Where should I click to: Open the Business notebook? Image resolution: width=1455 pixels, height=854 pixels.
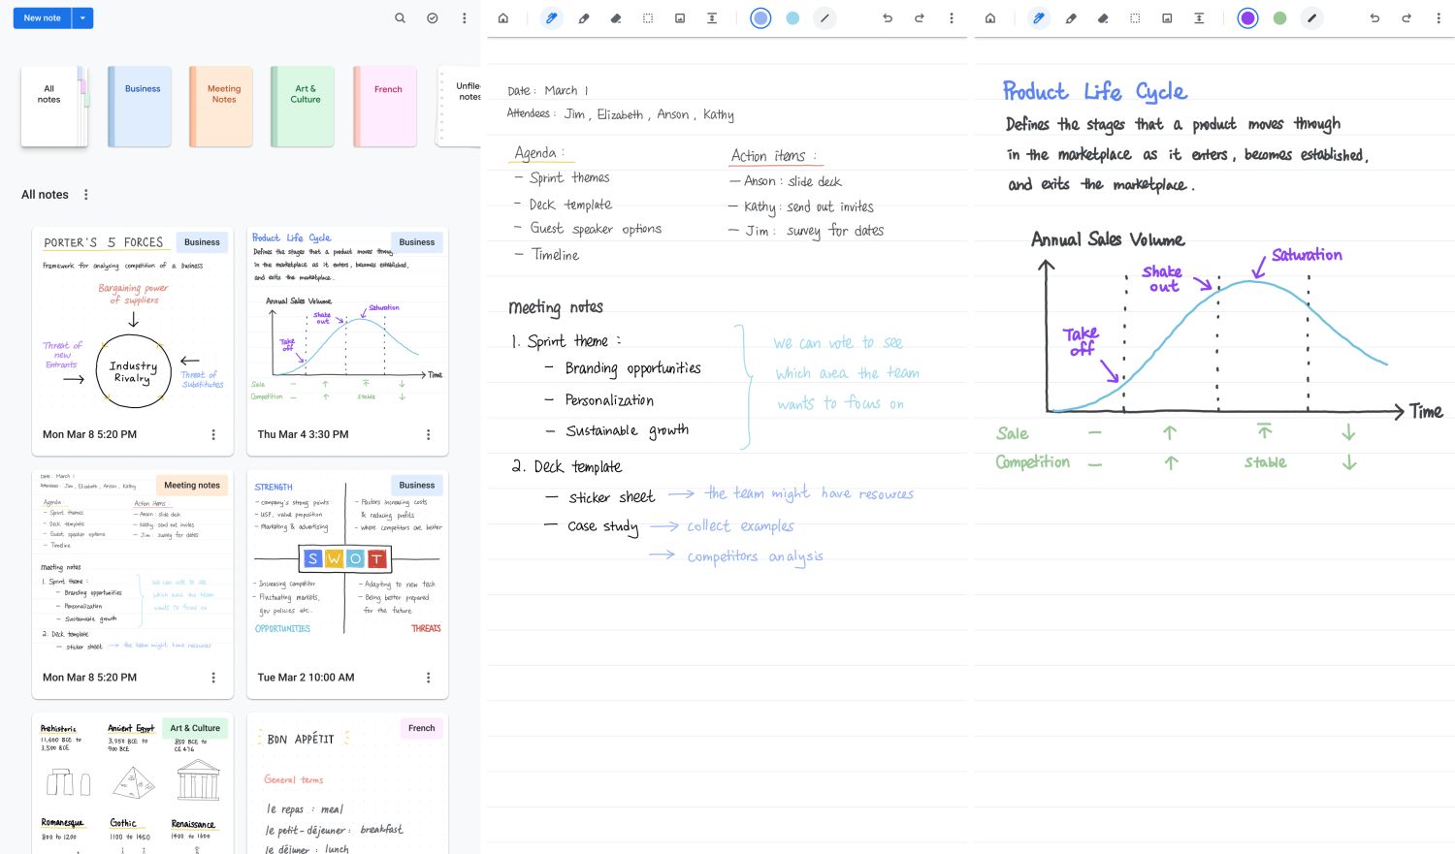click(x=140, y=107)
